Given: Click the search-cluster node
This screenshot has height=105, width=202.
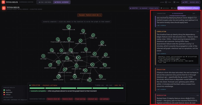Looking at the screenshot, I should click(x=105, y=65).
